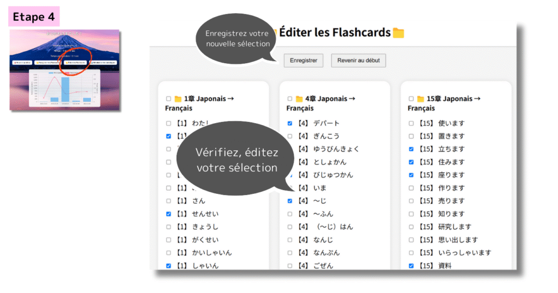Click the folder icon beside 1章 Japonais
558x293 pixels.
(178, 99)
